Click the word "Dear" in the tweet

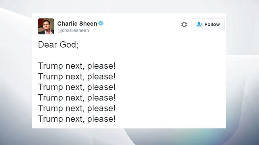pyautogui.click(x=48, y=45)
